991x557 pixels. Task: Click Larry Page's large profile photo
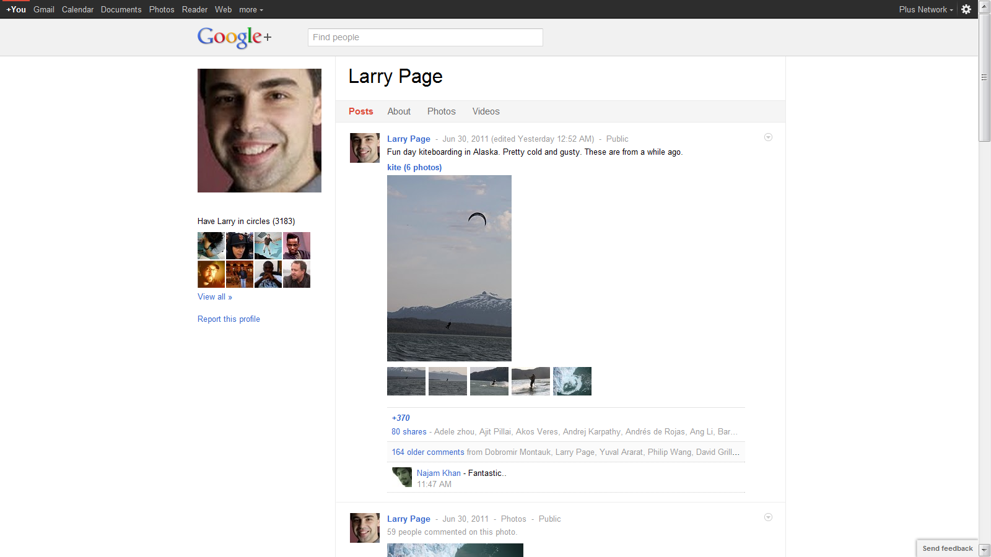tap(260, 131)
